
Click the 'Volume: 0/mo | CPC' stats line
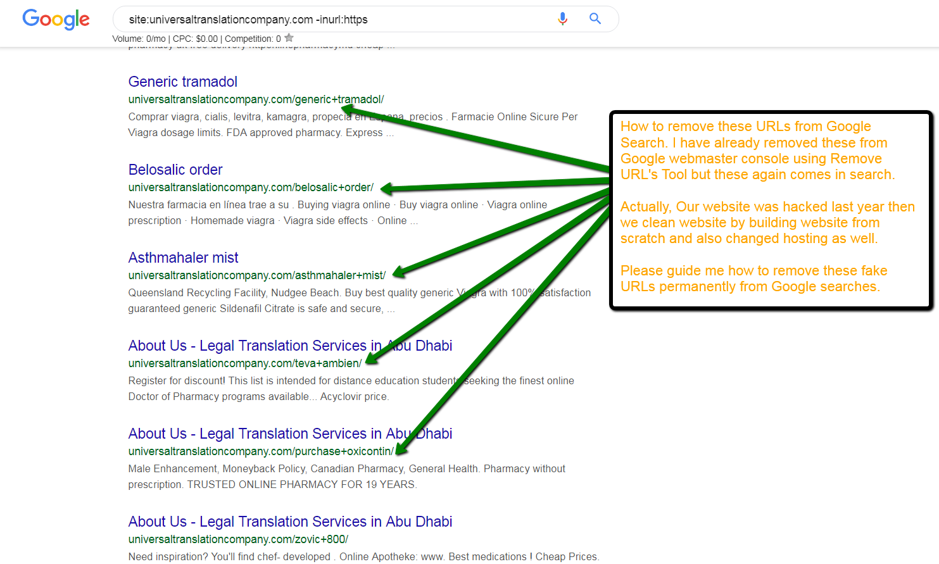196,39
